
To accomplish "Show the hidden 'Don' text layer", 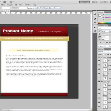I will tap(99, 78).
